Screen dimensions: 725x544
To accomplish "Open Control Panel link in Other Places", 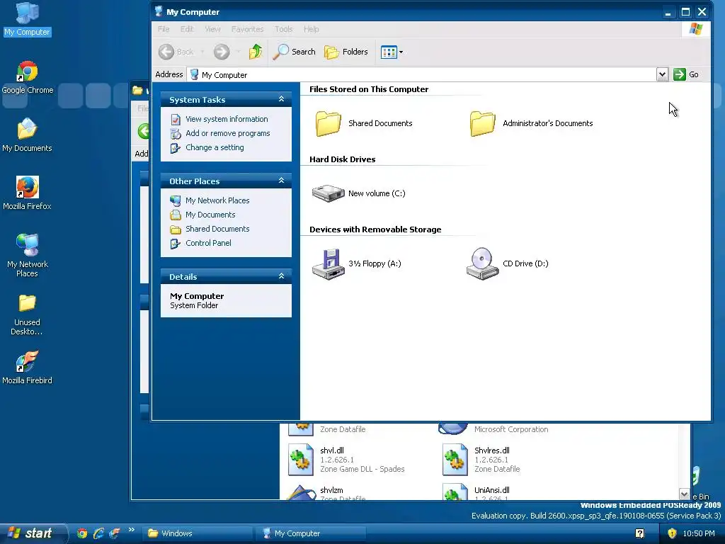I will 208,244.
